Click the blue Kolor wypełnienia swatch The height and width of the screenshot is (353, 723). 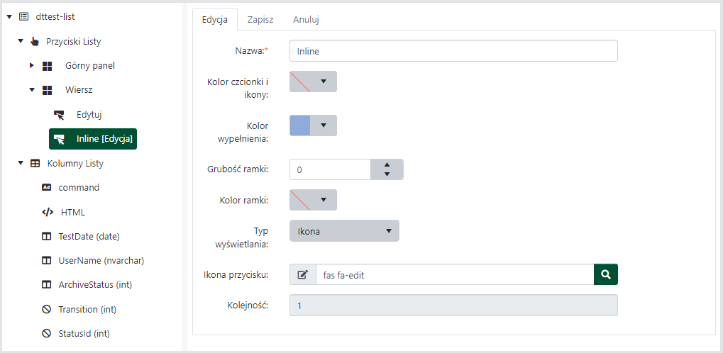300,125
